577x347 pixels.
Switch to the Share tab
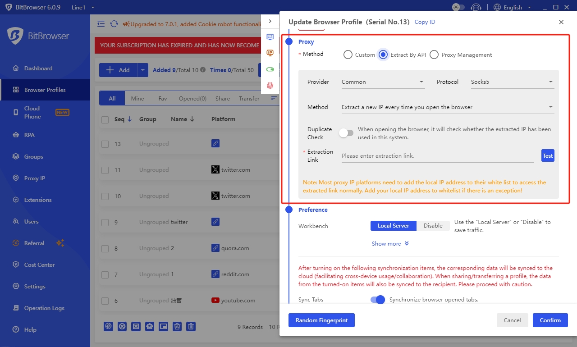point(222,98)
